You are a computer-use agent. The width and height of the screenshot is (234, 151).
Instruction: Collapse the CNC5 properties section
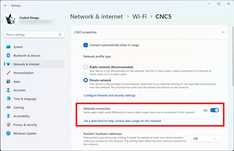point(223,32)
